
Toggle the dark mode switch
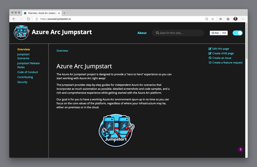pyautogui.click(x=237, y=33)
